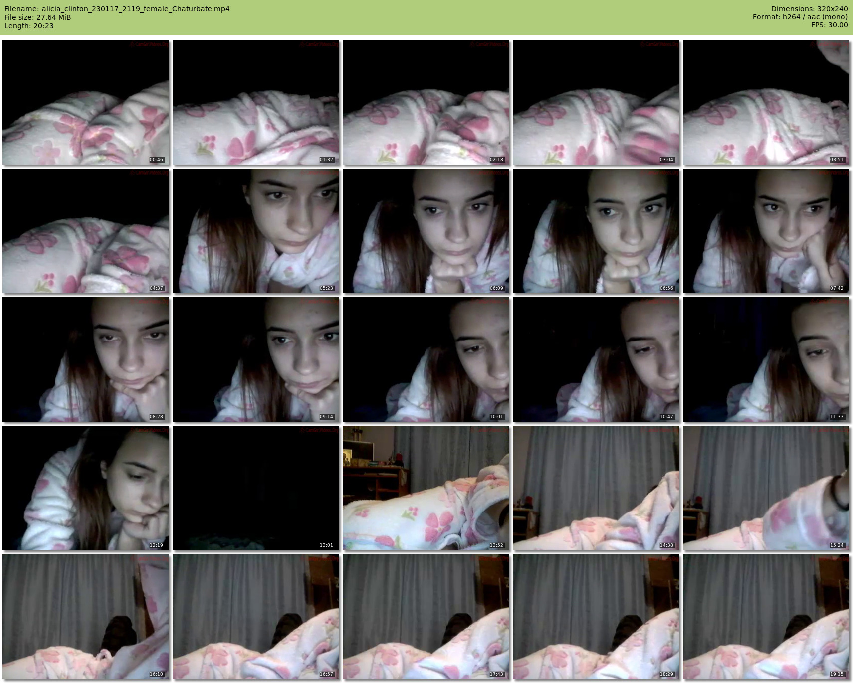Click the Filename line in the header
This screenshot has height=683, width=853.
click(x=117, y=9)
